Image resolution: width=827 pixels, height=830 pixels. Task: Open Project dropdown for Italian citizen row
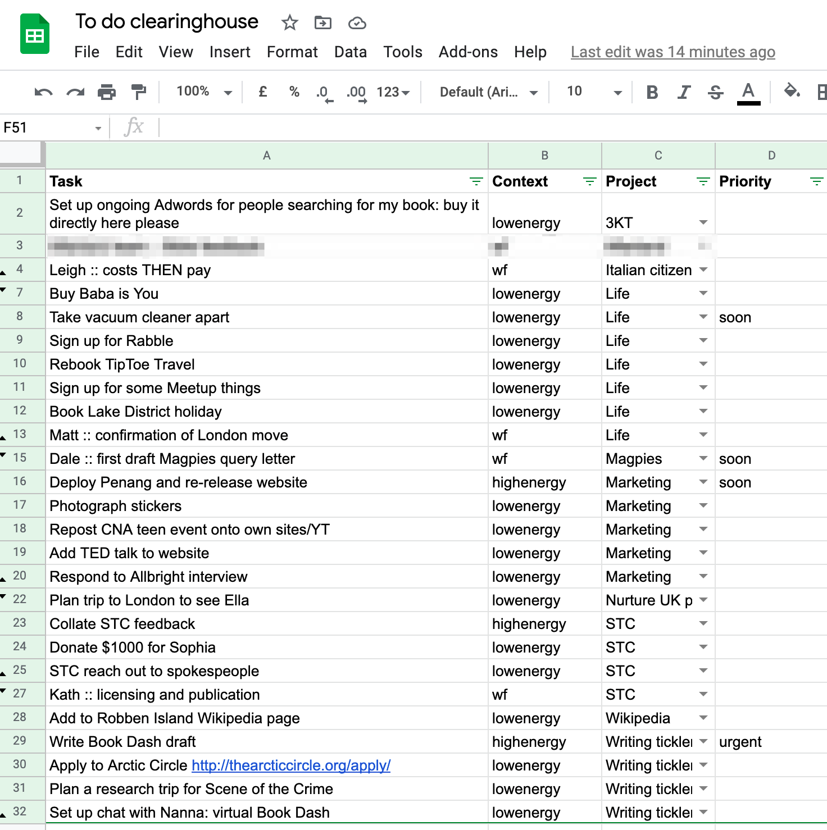[x=703, y=270]
